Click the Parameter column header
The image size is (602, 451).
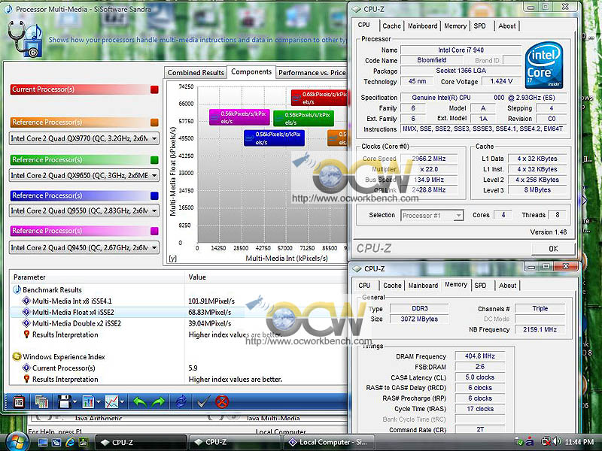tap(29, 277)
